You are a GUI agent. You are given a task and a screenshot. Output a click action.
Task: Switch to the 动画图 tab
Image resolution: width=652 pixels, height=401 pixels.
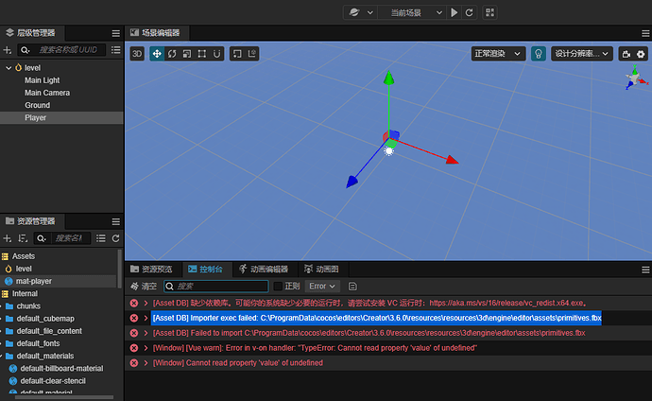coord(321,270)
